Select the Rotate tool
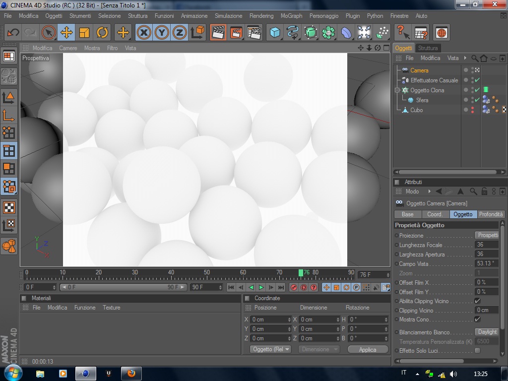 pos(102,33)
